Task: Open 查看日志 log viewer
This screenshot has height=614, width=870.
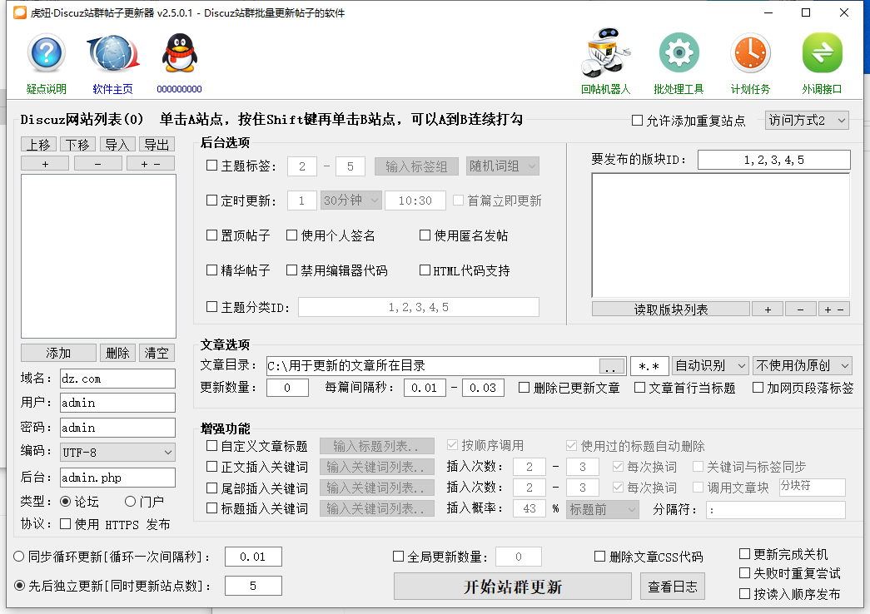Action: [673, 587]
